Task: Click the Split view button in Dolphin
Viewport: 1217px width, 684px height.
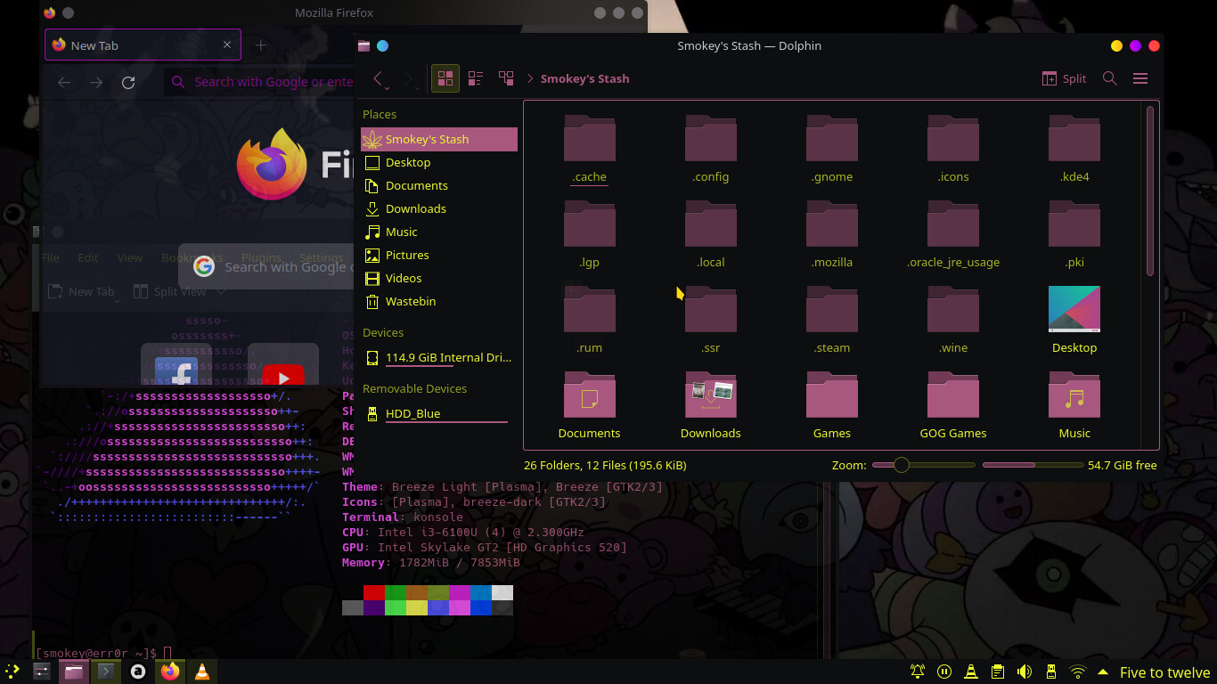Action: (x=1064, y=78)
